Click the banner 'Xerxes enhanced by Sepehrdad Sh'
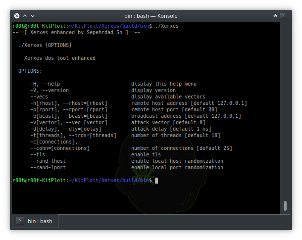The image size is (302, 240). 76,32
